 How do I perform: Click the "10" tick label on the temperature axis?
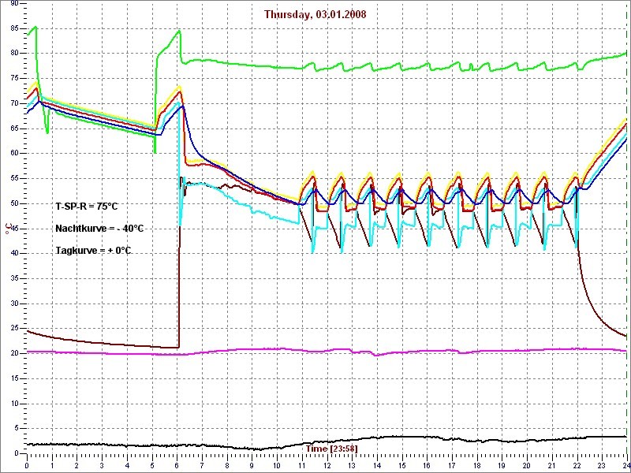pyautogui.click(x=14, y=404)
